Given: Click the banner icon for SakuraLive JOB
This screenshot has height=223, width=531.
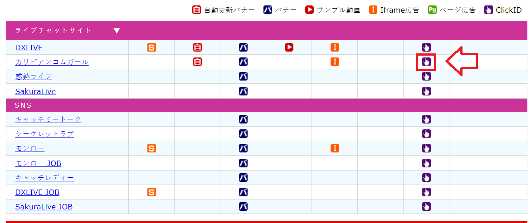Looking at the screenshot, I should [x=243, y=206].
